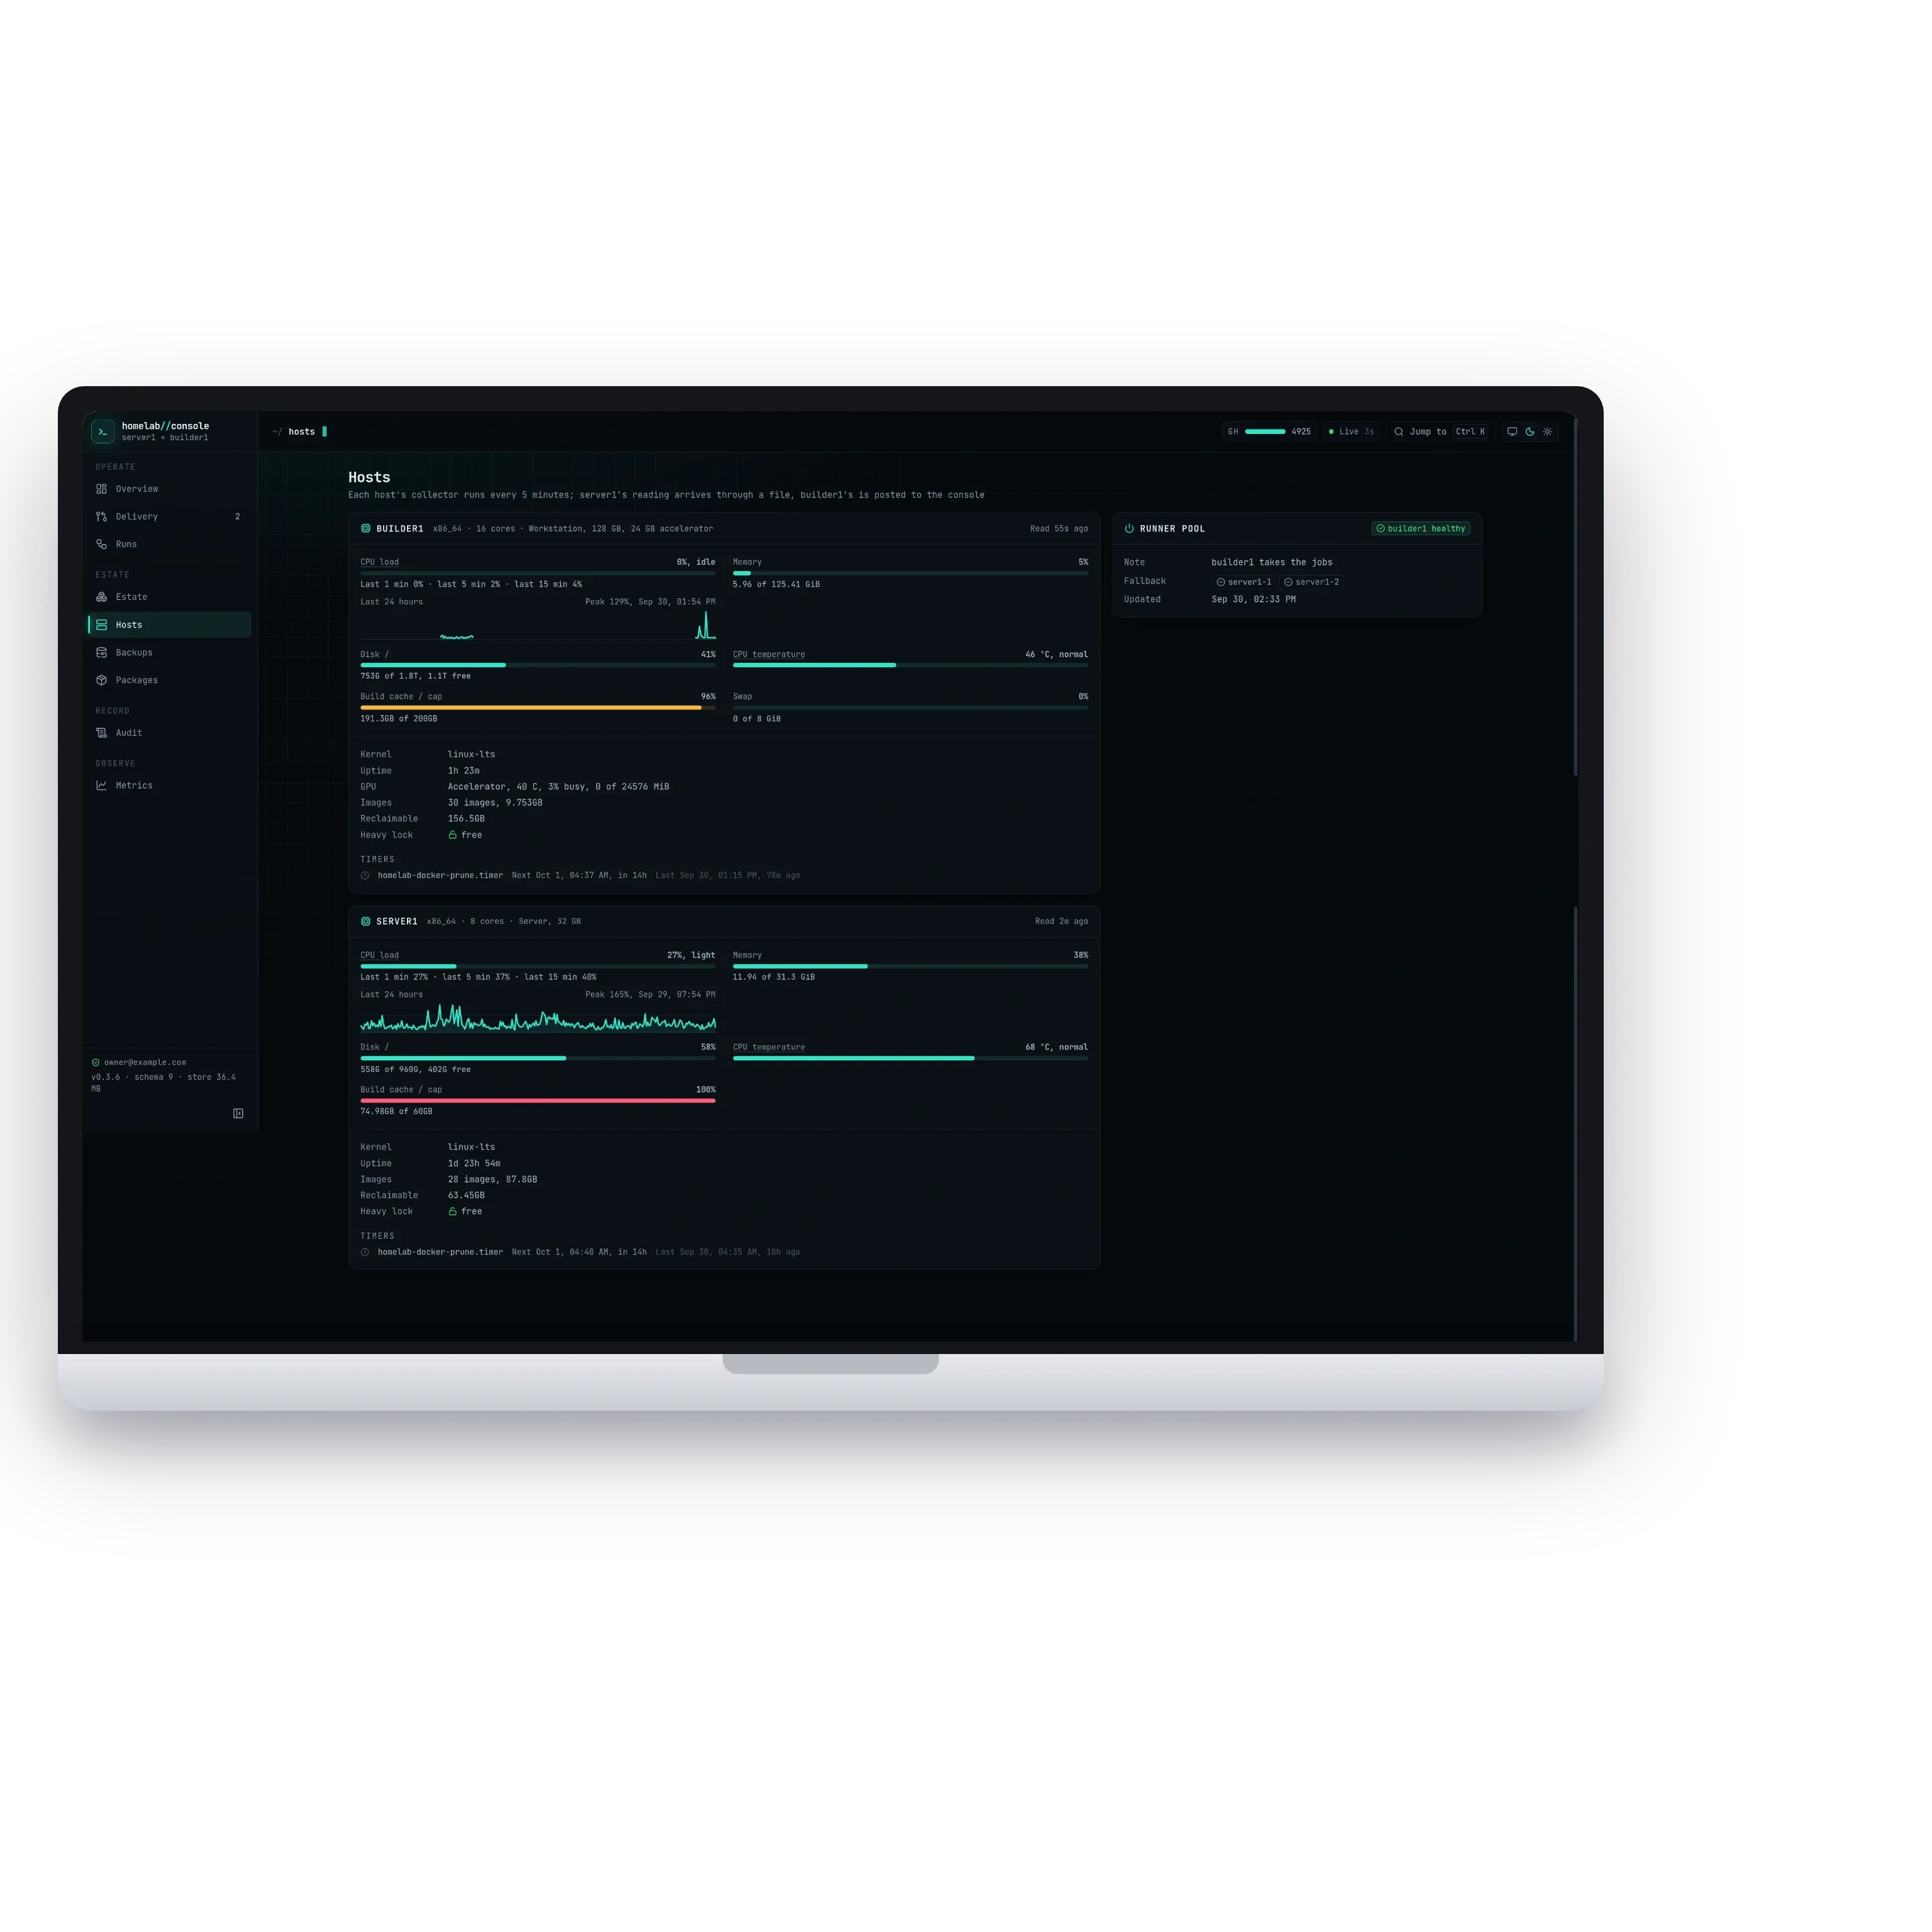
Task: Click the SERVER1 chip icon
Action: pyautogui.click(x=366, y=922)
